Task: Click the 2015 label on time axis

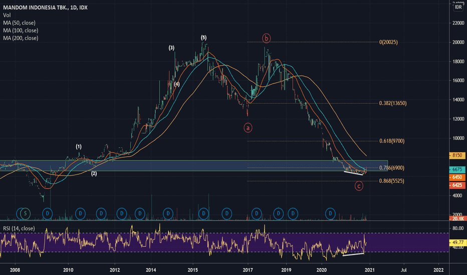Action: tap(193, 270)
